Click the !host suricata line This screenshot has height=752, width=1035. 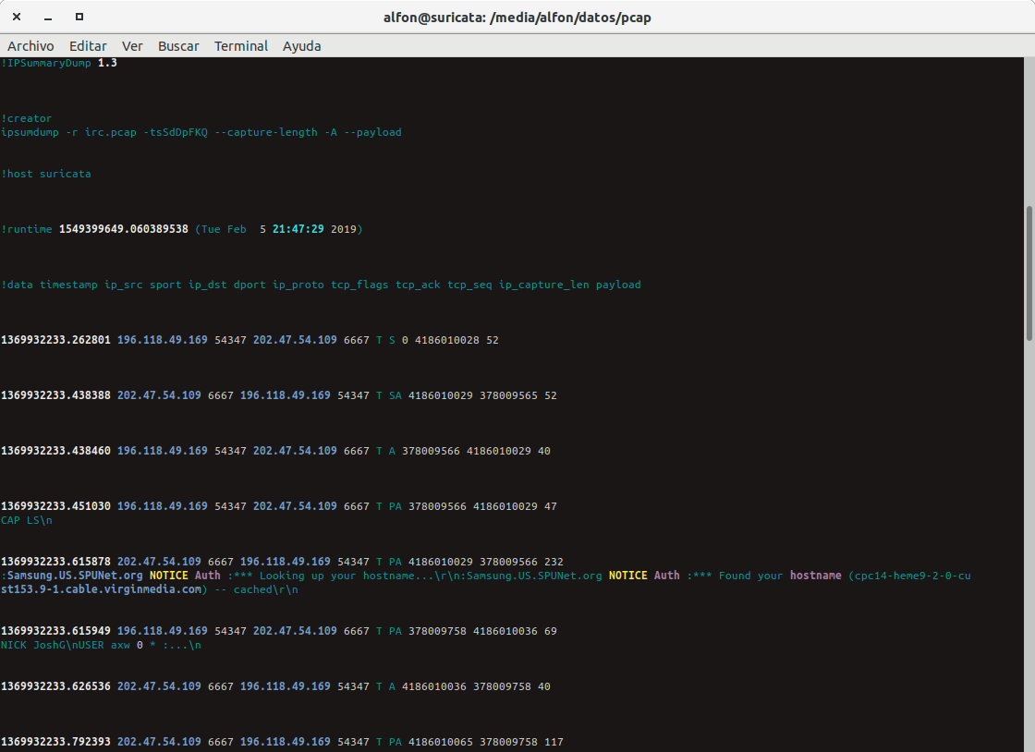(x=45, y=174)
